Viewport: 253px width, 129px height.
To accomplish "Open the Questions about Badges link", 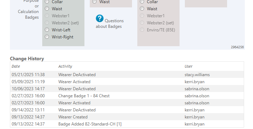I will [110, 24].
